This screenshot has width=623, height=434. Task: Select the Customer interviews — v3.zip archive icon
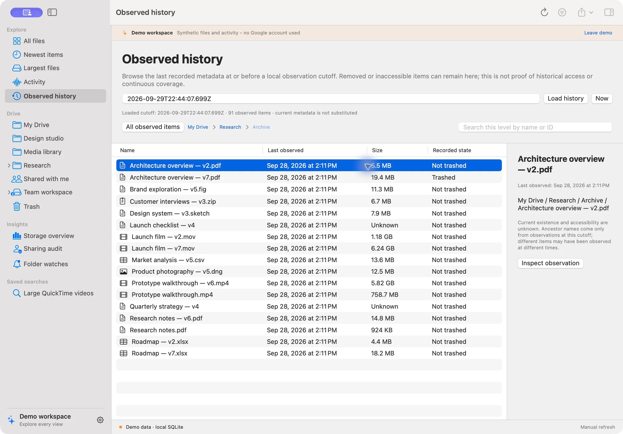[123, 201]
